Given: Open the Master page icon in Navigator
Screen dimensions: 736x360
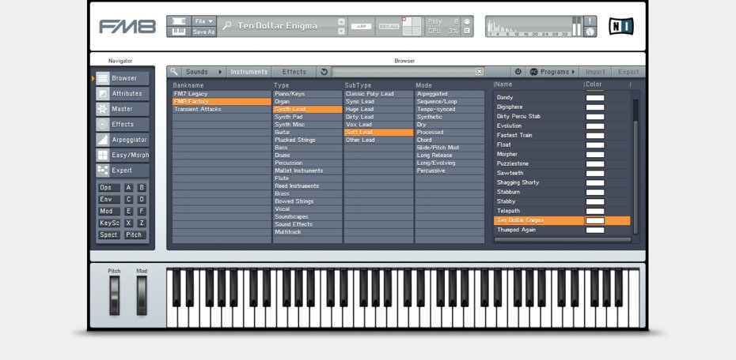Looking at the screenshot, I should [102, 109].
